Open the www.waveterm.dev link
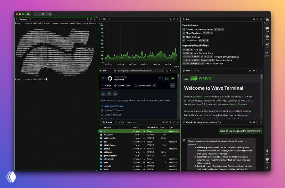Screen dimensions: 285x188 pyautogui.click(x=114, y=106)
